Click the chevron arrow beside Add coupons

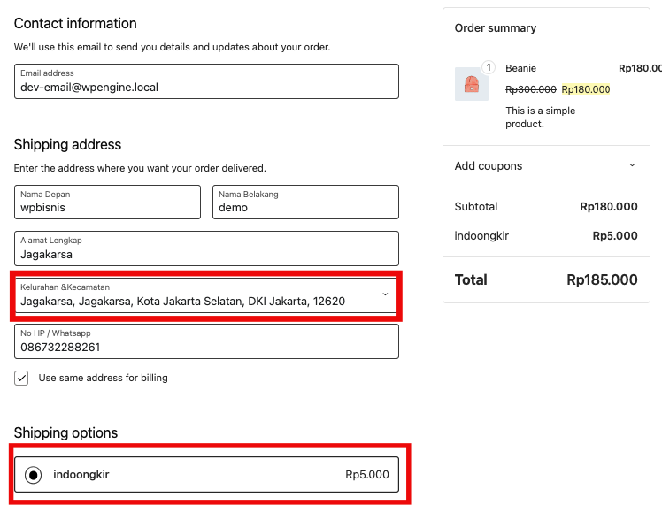[x=632, y=165]
